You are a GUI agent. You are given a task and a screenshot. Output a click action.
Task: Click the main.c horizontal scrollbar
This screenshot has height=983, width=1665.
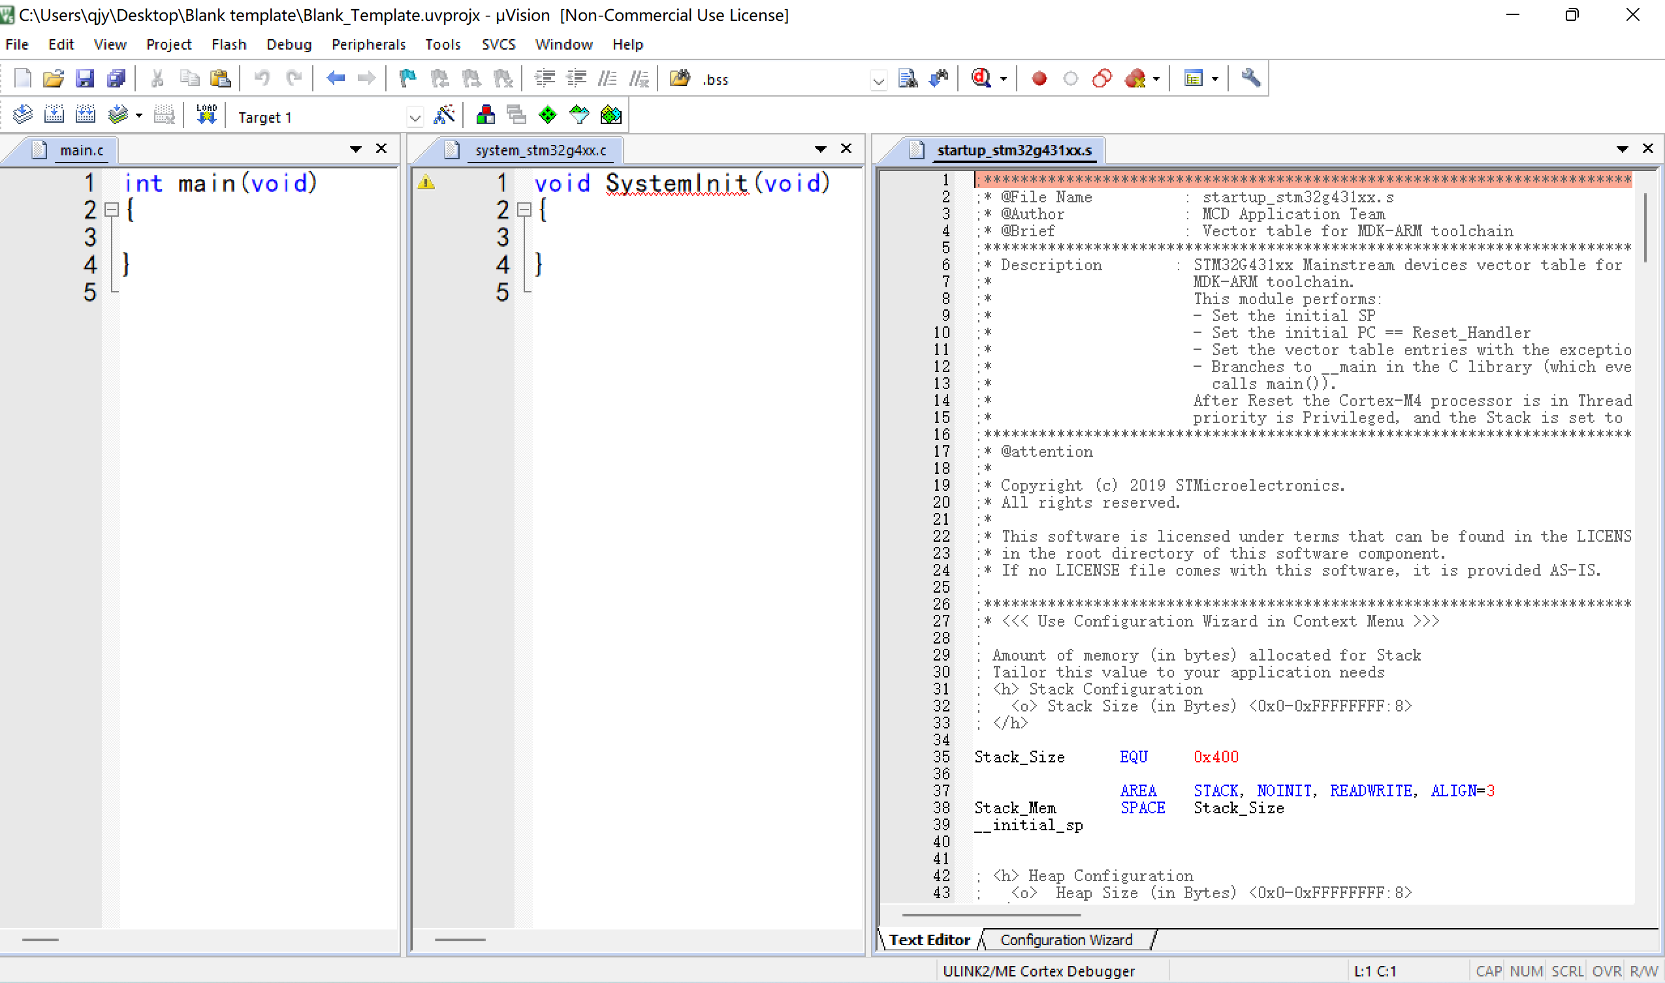tap(40, 940)
